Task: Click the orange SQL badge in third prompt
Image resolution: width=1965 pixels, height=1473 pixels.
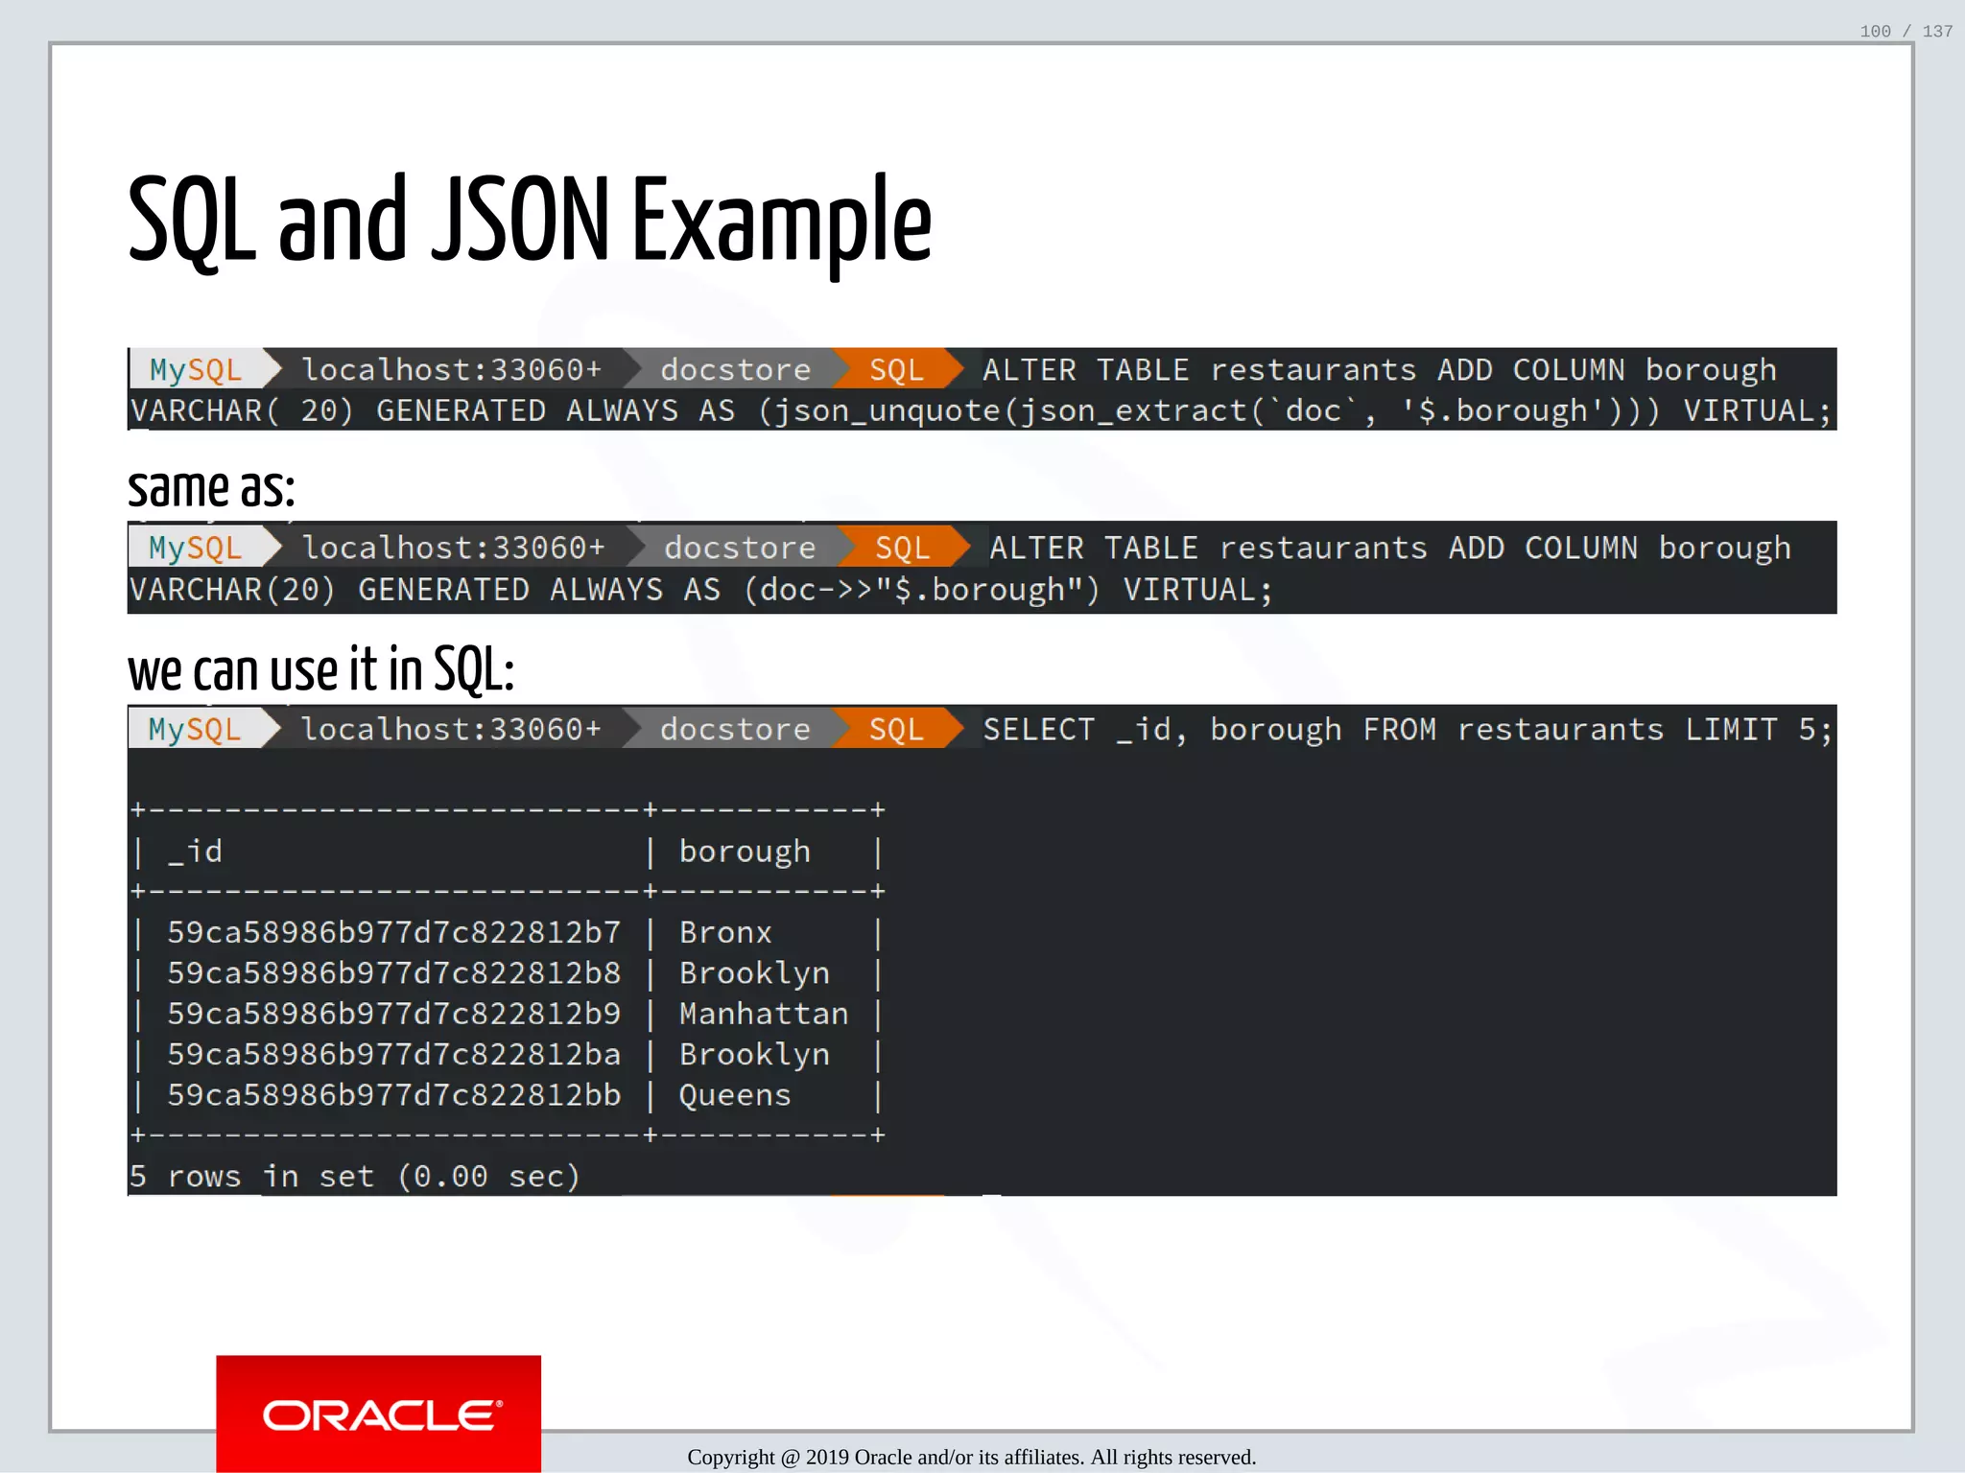Action: (x=896, y=729)
